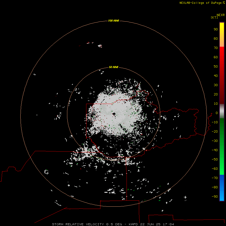Click the -60 knot scale label
This screenshot has height=226, width=226.
click(x=215, y=169)
